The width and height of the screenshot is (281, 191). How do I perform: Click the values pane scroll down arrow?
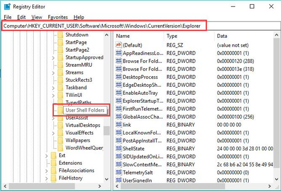click(x=276, y=179)
